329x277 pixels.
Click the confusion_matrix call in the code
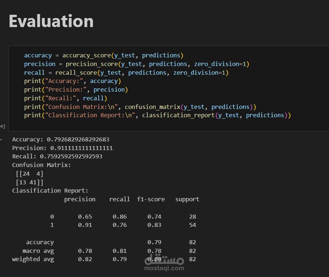click(151, 107)
